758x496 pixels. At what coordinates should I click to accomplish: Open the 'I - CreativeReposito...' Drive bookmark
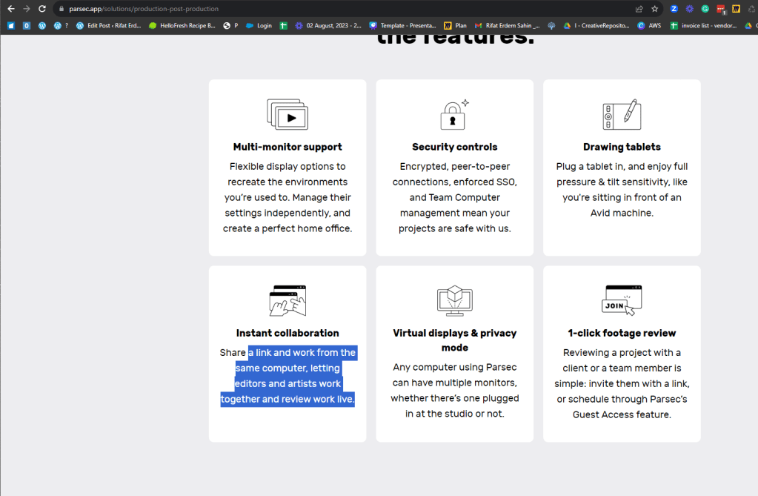pos(596,26)
